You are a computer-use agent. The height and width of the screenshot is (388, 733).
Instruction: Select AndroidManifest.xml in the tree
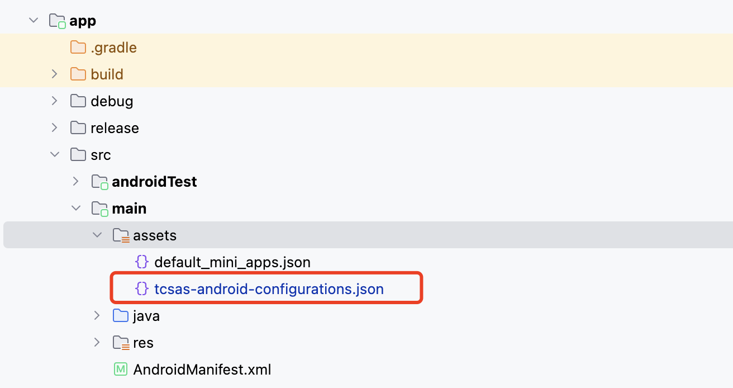(x=201, y=369)
